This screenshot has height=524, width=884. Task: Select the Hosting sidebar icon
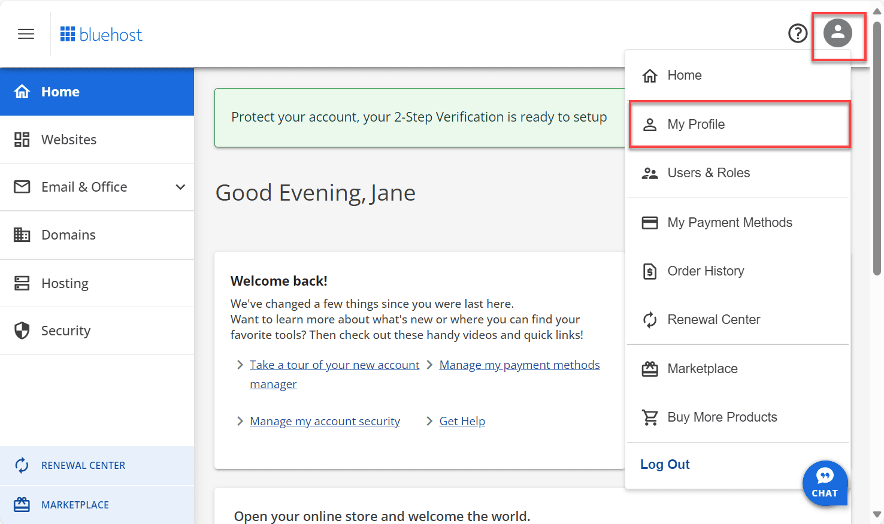(x=22, y=283)
